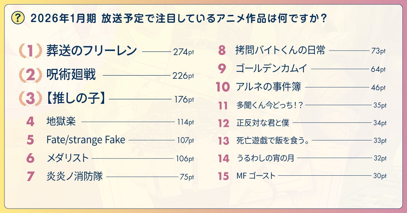Click the 拷問バイトくんの日常 title
The image size is (407, 213).
pos(280,51)
